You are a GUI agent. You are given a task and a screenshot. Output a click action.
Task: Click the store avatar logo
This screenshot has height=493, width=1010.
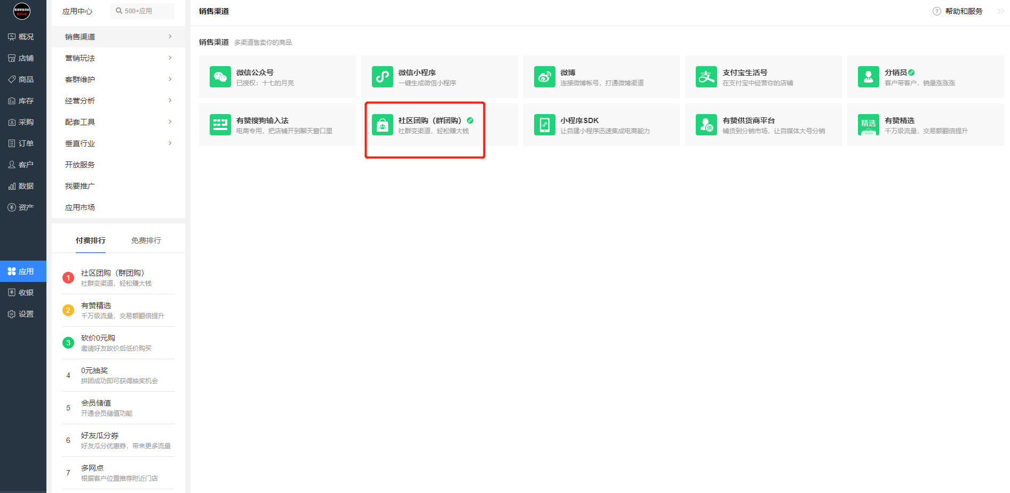coord(22,11)
